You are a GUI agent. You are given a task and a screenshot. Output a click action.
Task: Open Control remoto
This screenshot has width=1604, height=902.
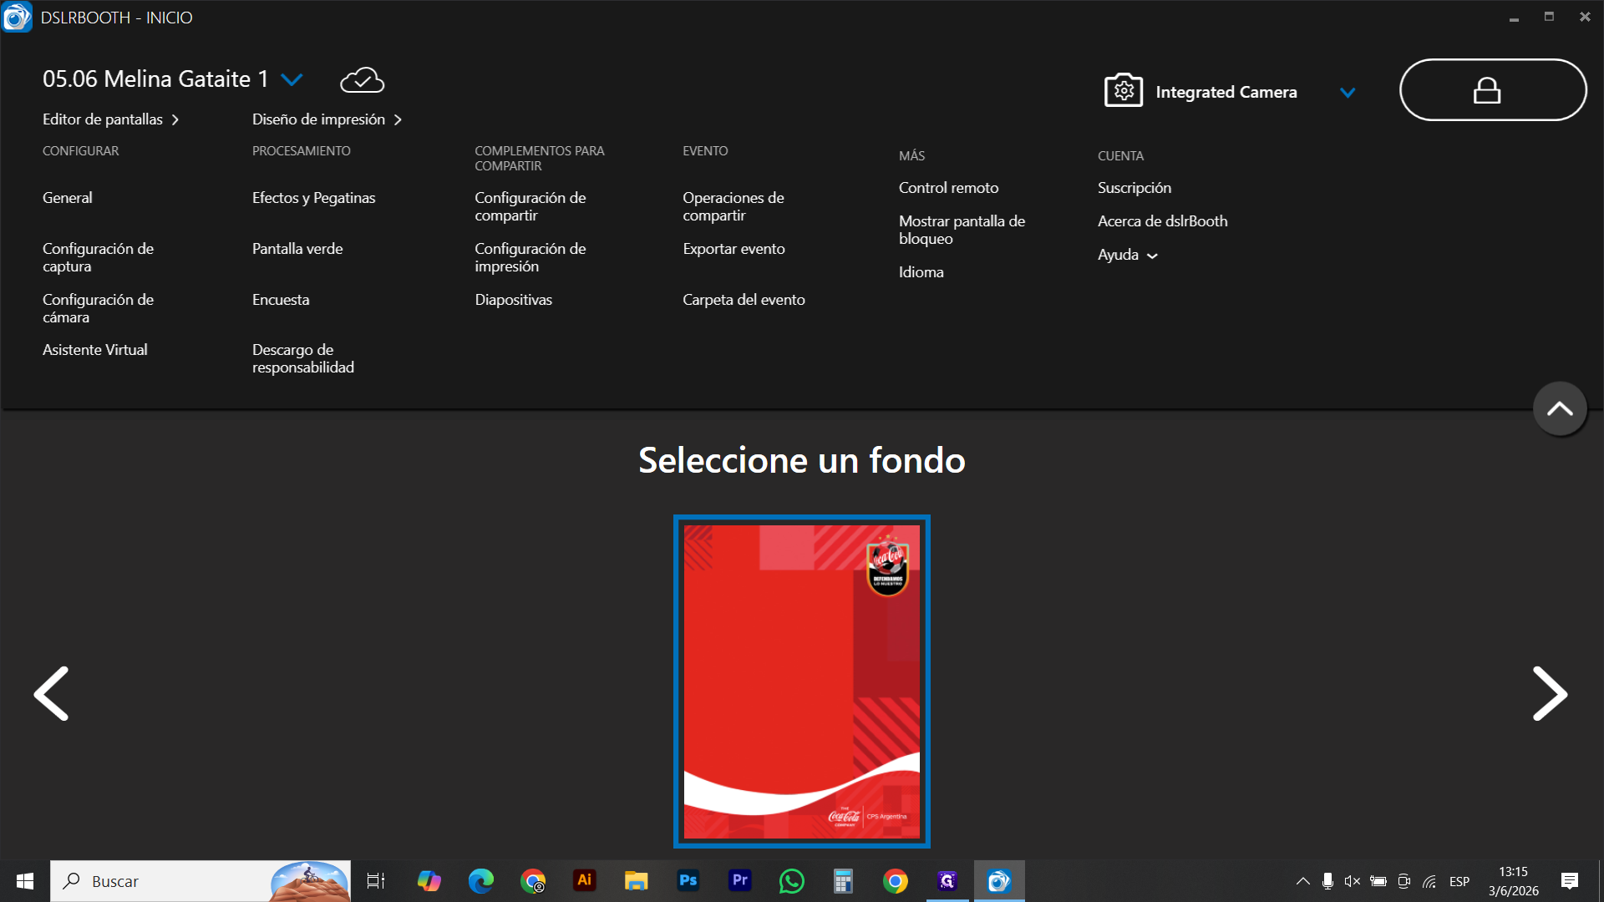click(x=948, y=188)
